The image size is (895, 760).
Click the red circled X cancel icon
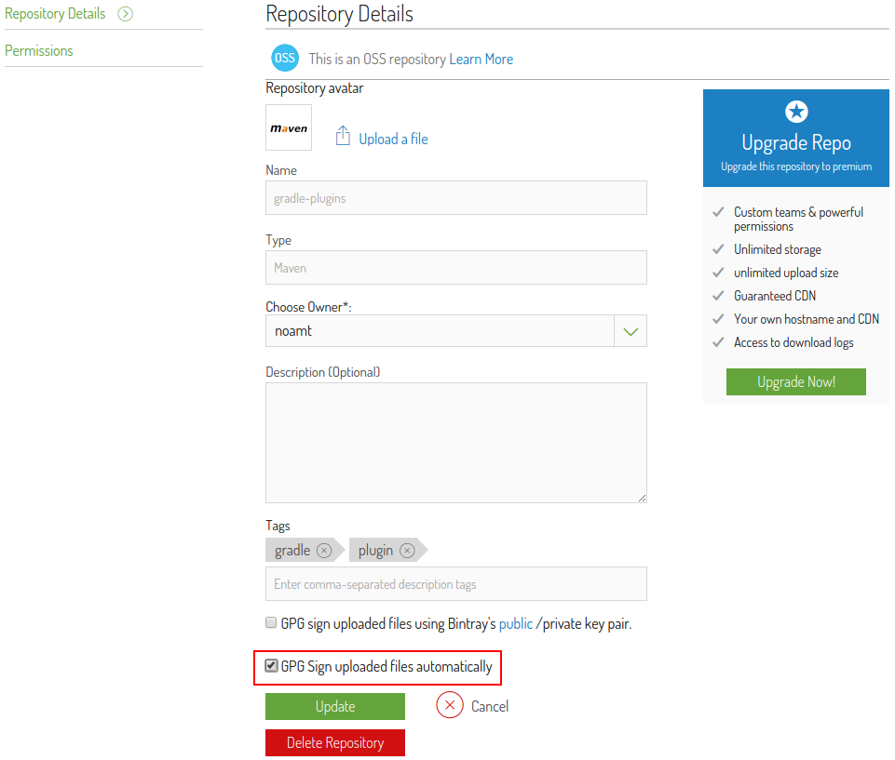point(450,706)
